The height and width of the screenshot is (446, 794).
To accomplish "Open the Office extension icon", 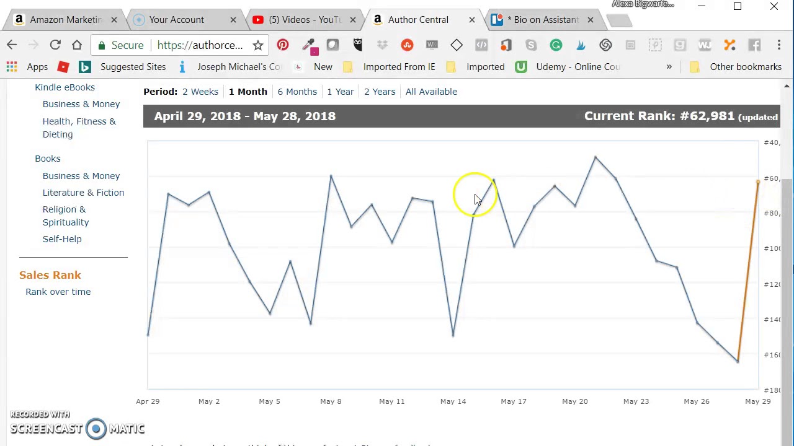I will click(506, 45).
